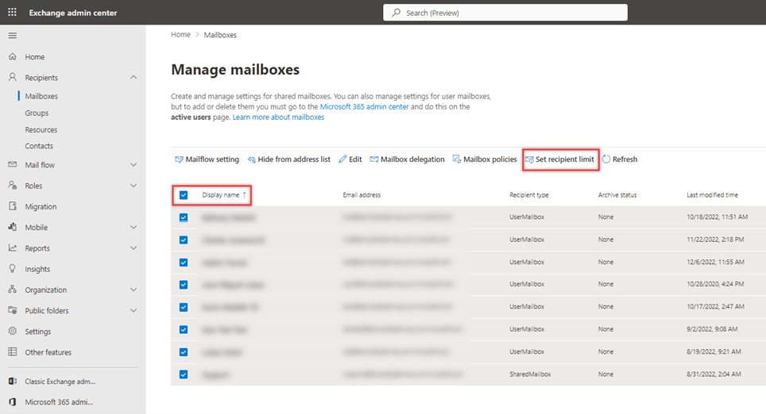Expand the Reports section chevron
The image size is (766, 414).
(133, 247)
